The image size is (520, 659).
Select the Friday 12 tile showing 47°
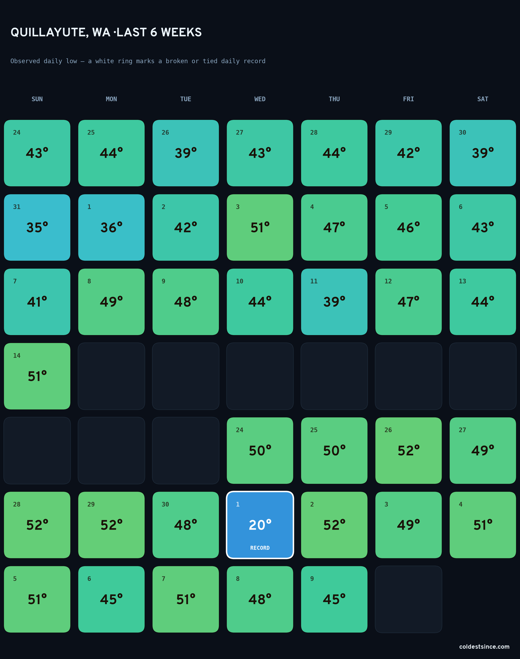point(408,302)
